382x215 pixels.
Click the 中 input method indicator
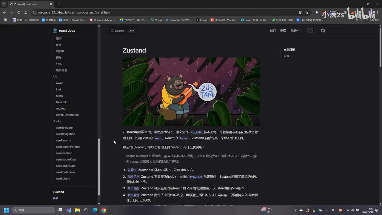pos(333,210)
